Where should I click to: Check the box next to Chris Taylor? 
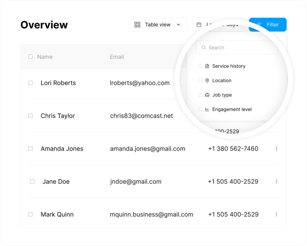[31, 116]
